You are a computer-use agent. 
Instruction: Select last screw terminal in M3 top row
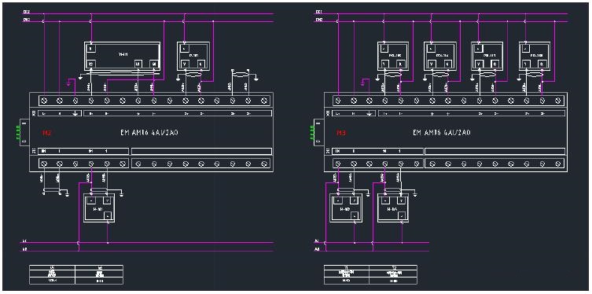click(558, 101)
